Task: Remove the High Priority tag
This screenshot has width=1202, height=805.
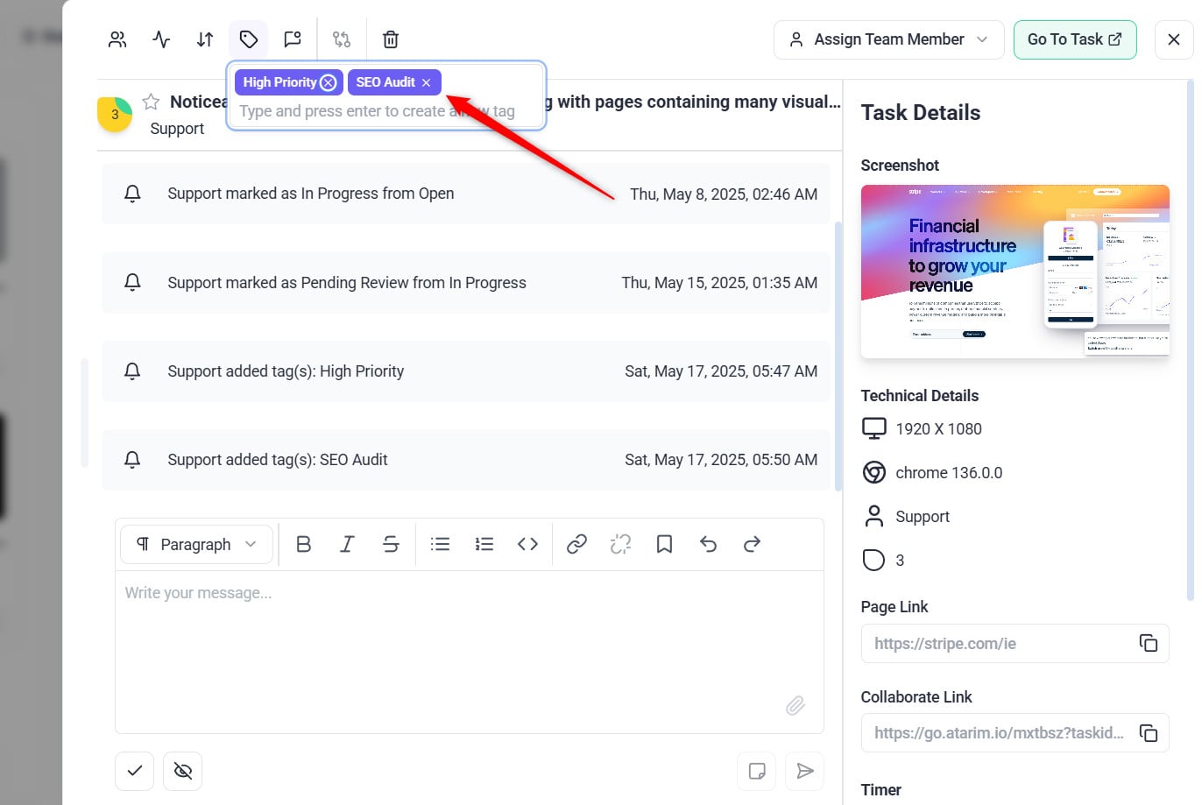Action: [329, 82]
